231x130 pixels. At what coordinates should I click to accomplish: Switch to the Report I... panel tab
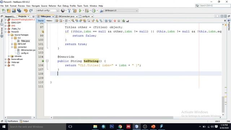[10, 17]
